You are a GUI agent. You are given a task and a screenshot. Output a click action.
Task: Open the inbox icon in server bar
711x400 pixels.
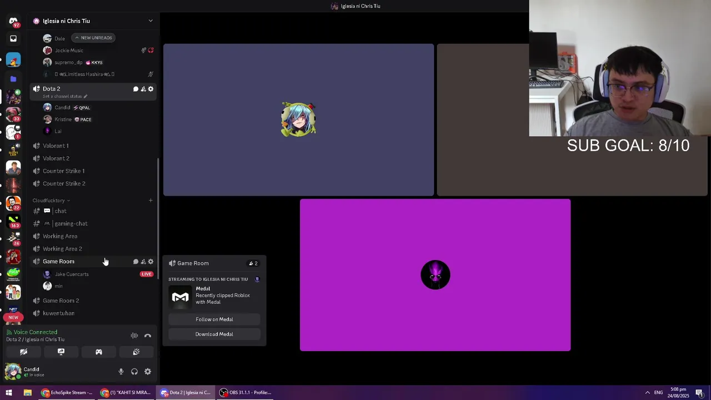pos(13,38)
